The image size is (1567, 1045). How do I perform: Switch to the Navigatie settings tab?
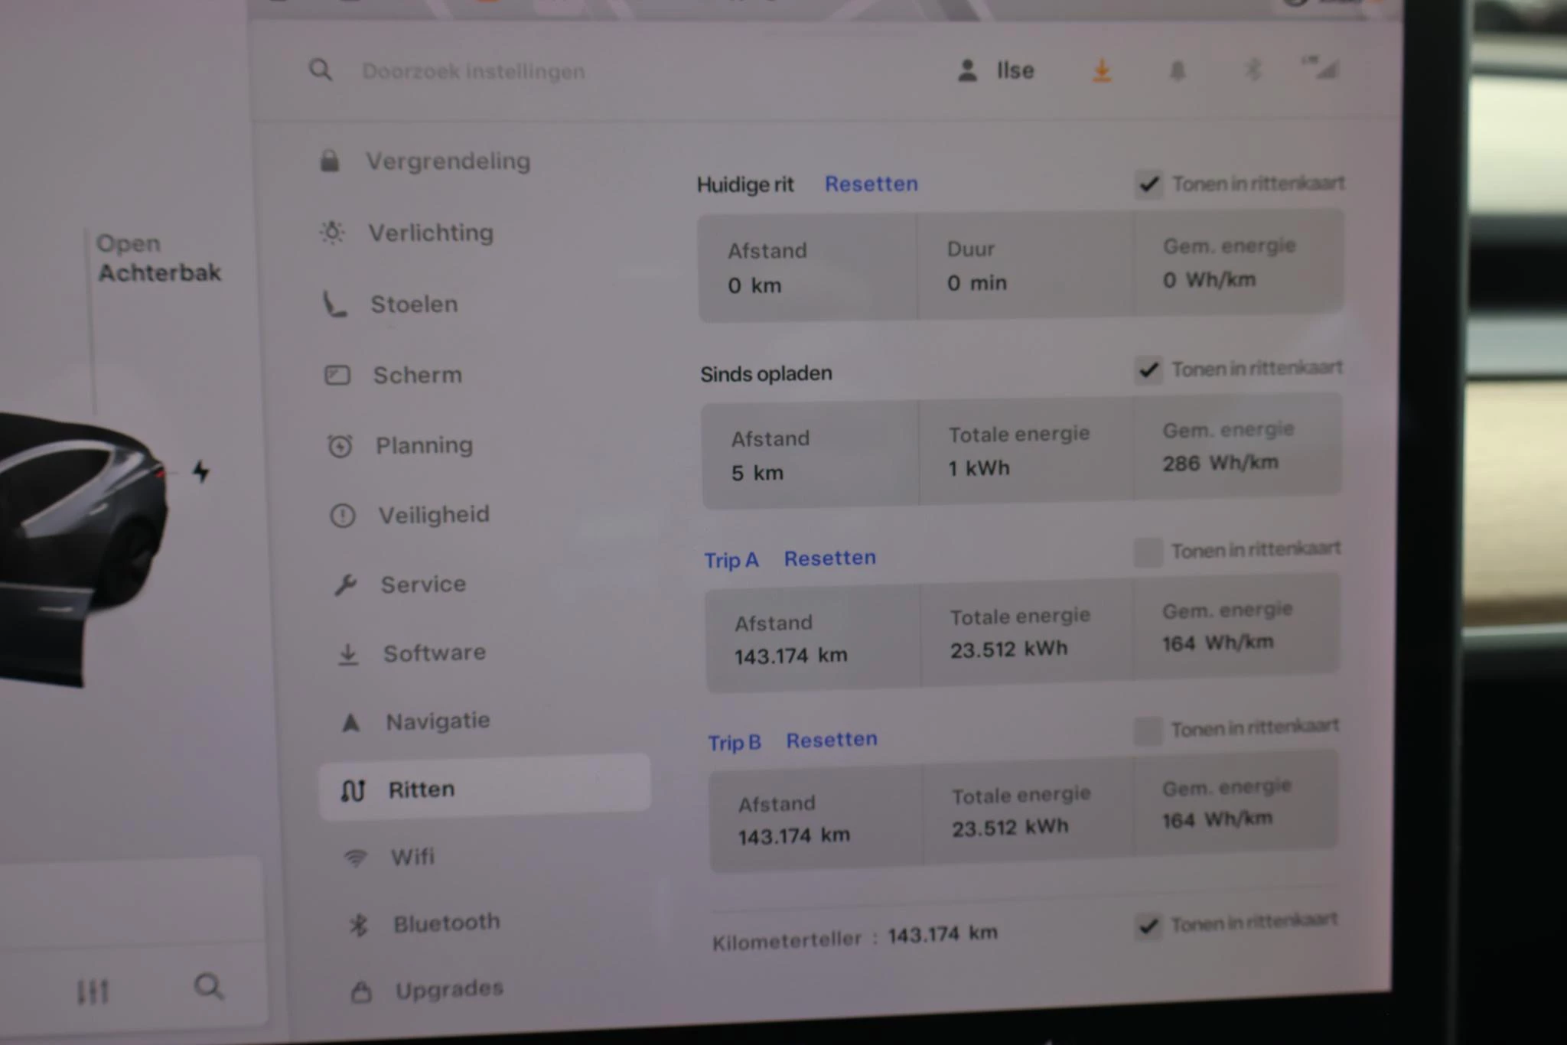[438, 720]
